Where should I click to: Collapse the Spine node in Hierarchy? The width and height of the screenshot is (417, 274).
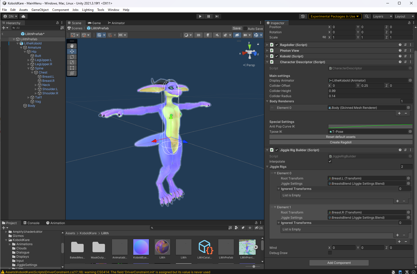[29, 69]
